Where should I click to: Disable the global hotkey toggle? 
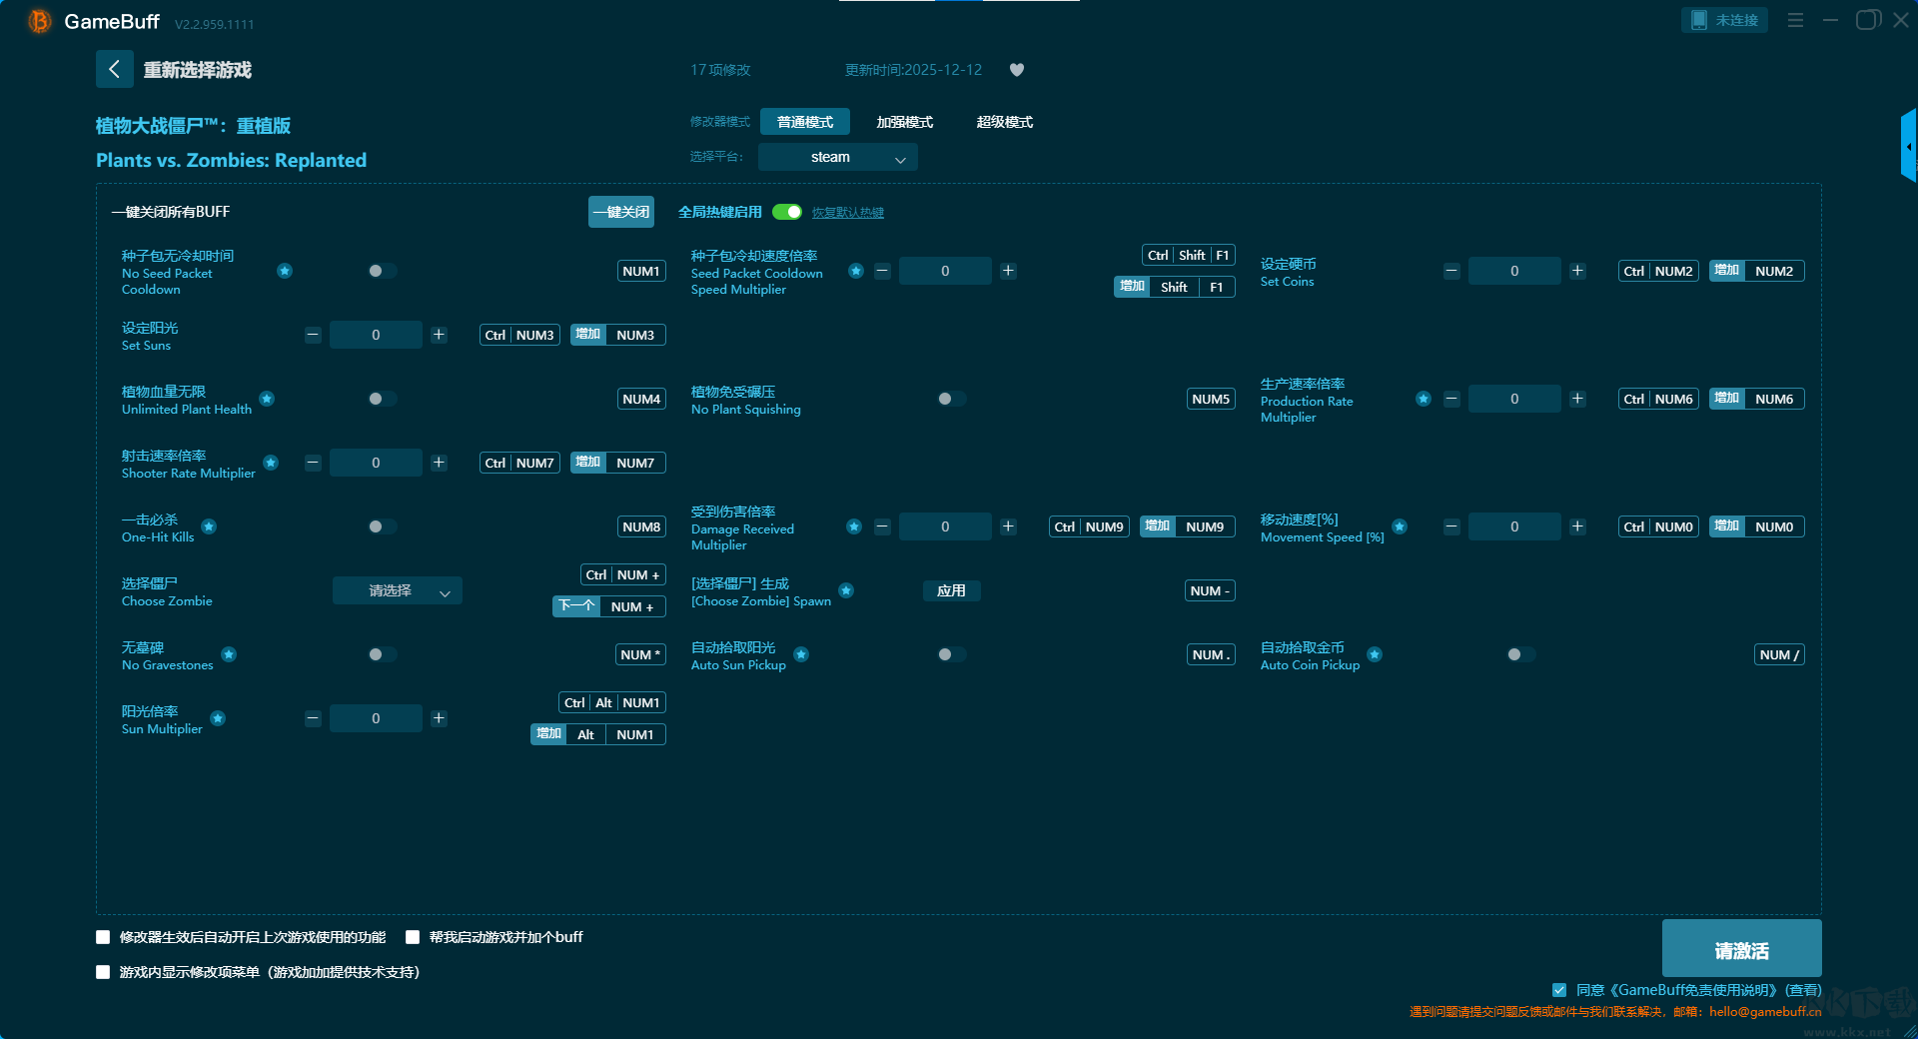pos(787,212)
